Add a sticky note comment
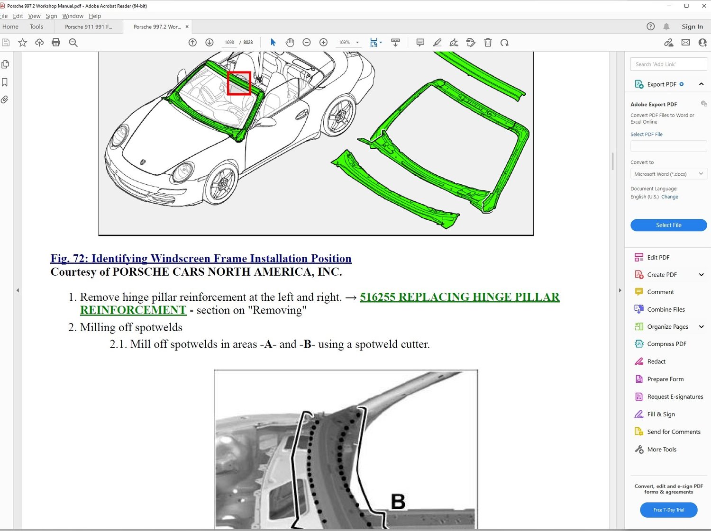The image size is (711, 531). tap(420, 43)
